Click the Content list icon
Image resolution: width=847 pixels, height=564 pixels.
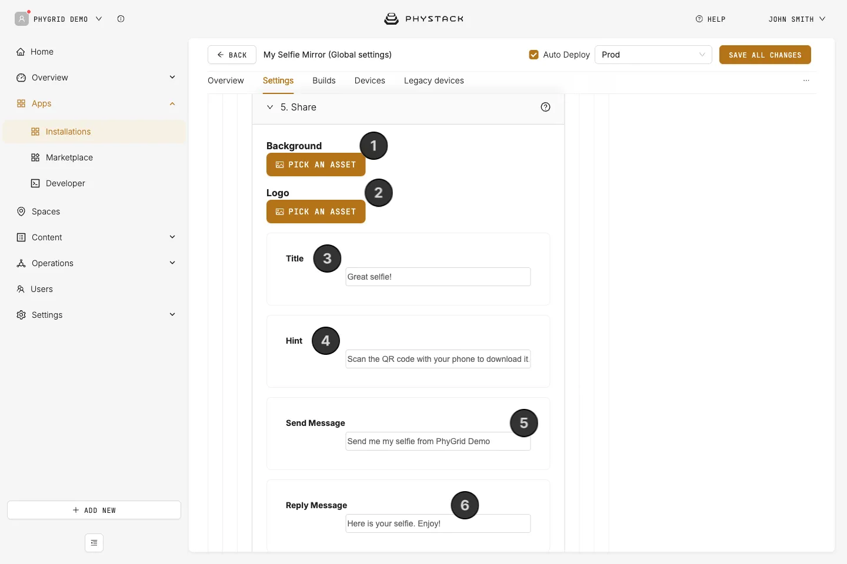21,237
